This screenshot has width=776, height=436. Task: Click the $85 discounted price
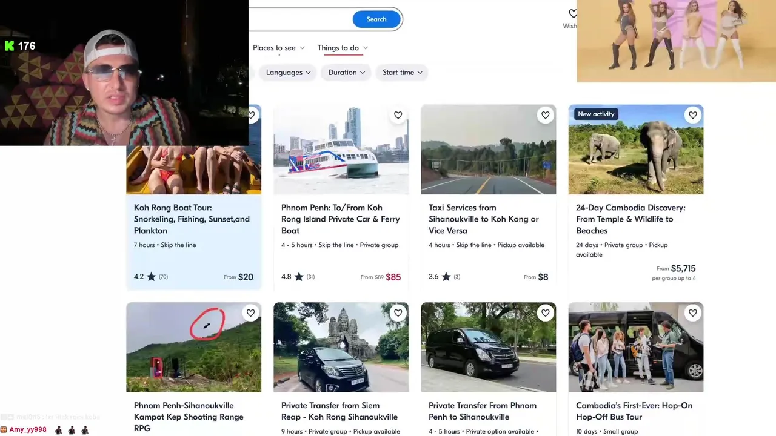(x=393, y=277)
